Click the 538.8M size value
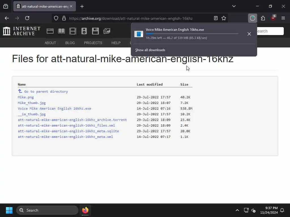Image resolution: width=290 pixels, height=217 pixels. click(x=186, y=108)
